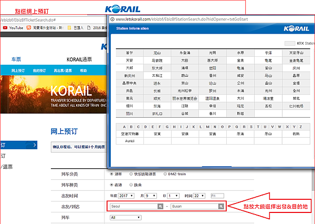Choose 牙山 station in the alphabetical list

pos(268,134)
